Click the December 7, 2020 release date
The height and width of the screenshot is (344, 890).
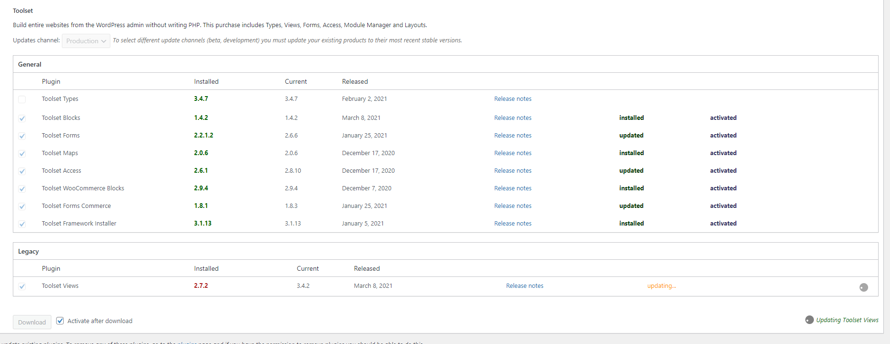coord(367,188)
